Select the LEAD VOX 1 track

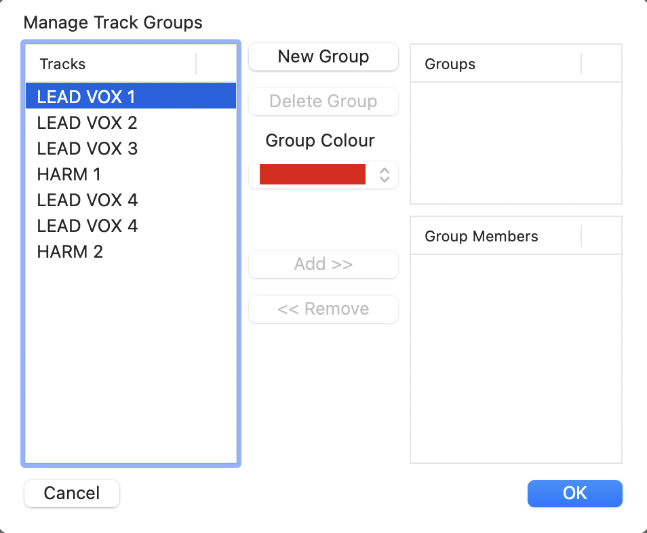click(87, 97)
